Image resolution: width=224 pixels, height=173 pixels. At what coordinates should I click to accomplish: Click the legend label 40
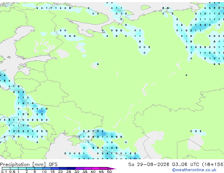[93, 172]
